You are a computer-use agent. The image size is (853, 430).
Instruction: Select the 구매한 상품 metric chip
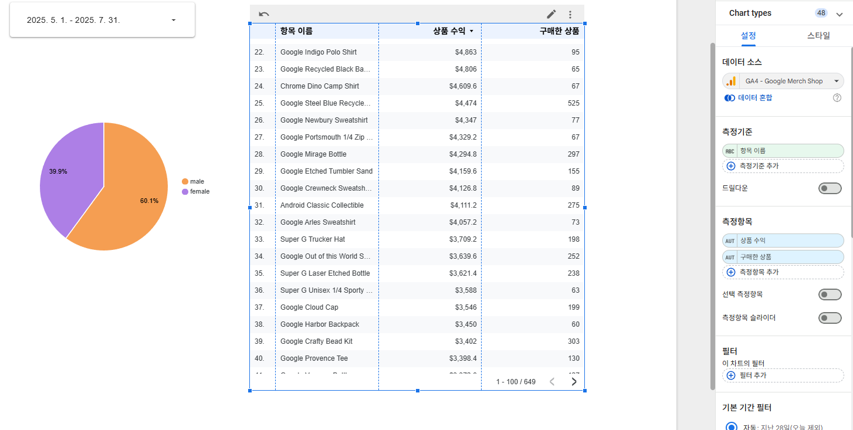[x=783, y=257]
